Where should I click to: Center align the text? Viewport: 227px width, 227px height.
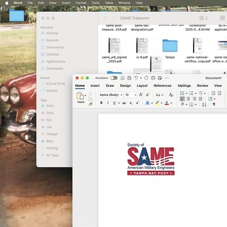click(x=188, y=99)
